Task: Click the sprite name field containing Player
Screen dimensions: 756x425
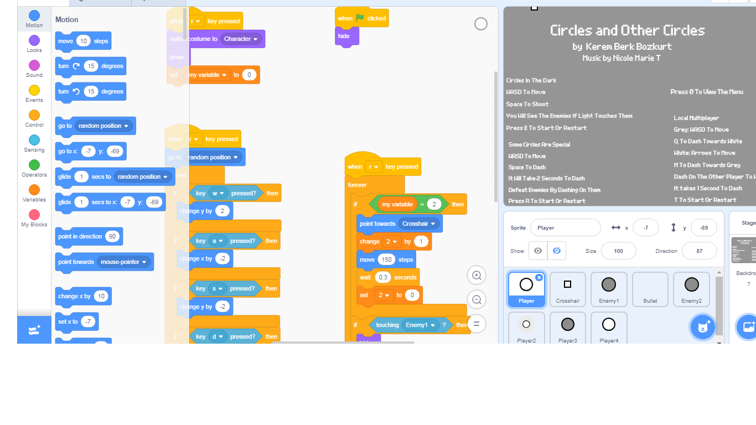Action: coord(565,227)
